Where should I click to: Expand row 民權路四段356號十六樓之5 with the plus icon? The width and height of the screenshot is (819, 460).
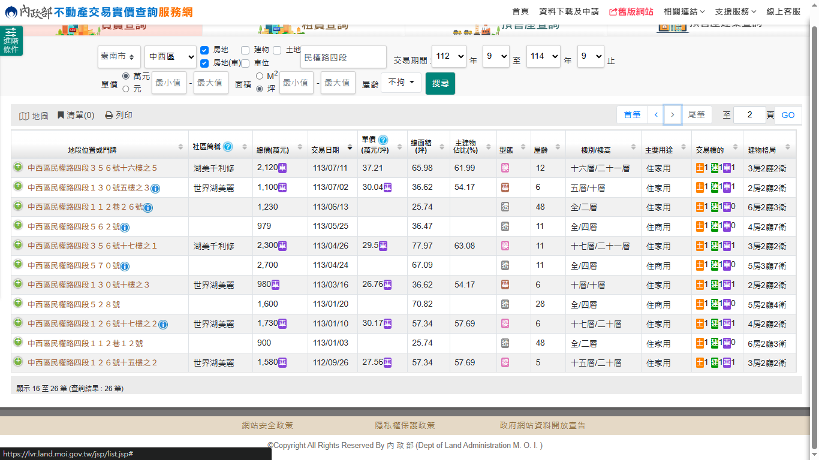click(x=18, y=167)
